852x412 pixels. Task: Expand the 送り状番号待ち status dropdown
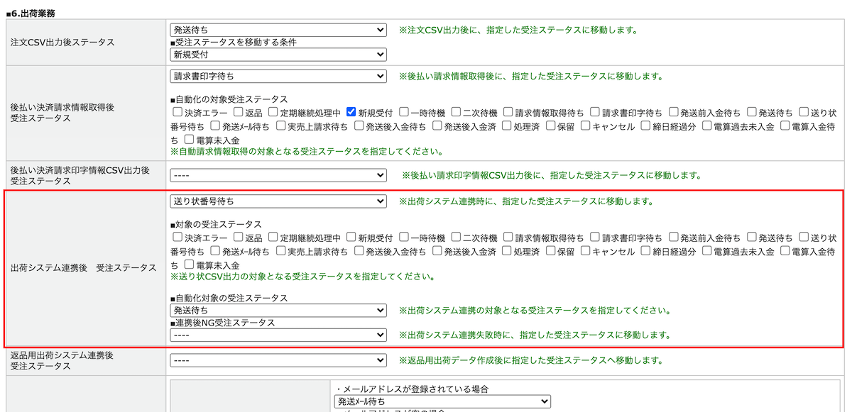278,201
